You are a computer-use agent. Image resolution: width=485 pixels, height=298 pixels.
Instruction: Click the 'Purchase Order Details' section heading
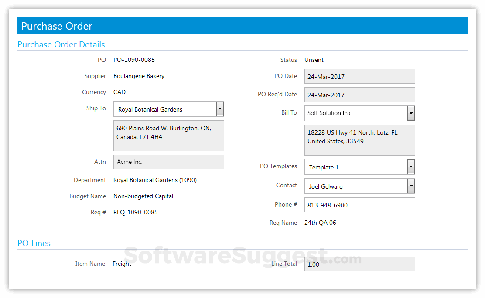pos(61,44)
